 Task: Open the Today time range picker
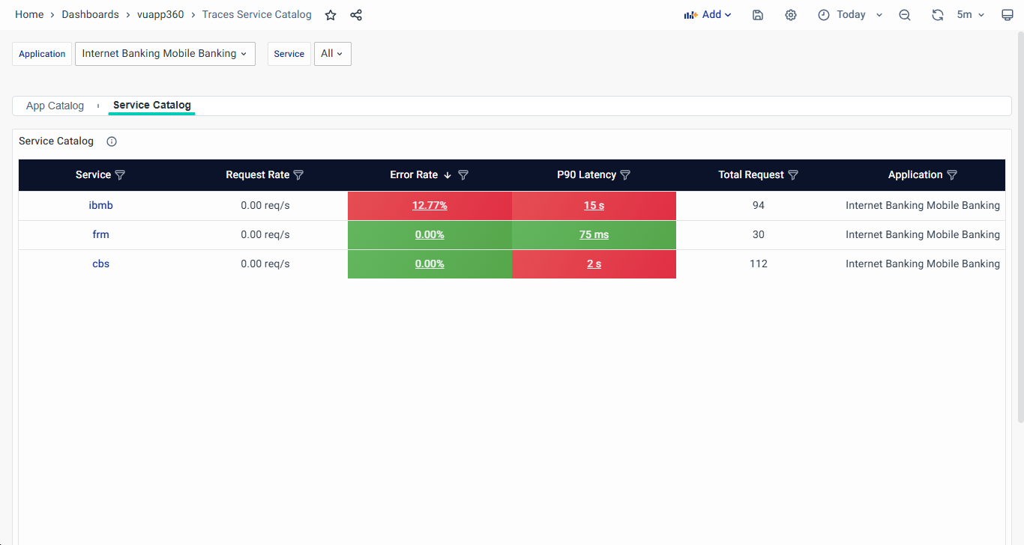click(x=851, y=15)
